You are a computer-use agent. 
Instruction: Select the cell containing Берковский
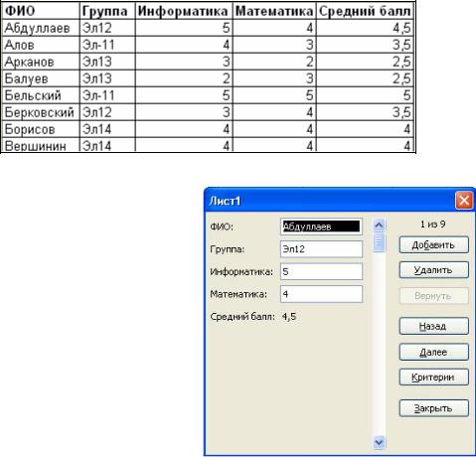tap(41, 112)
